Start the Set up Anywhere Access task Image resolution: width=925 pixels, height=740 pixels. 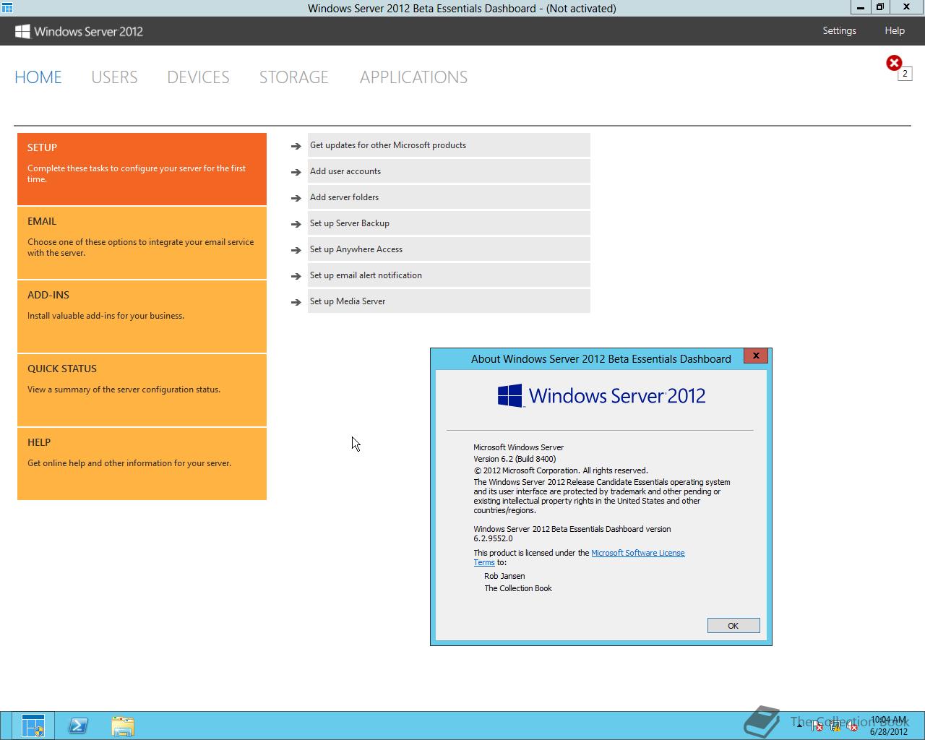pos(449,249)
